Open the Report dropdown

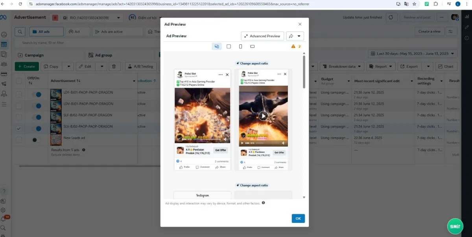(381, 66)
